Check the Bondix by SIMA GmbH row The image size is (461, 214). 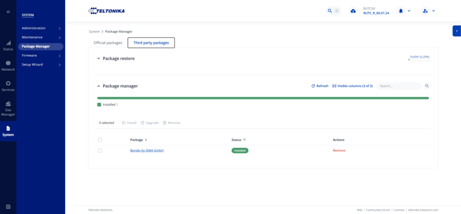click(x=100, y=150)
